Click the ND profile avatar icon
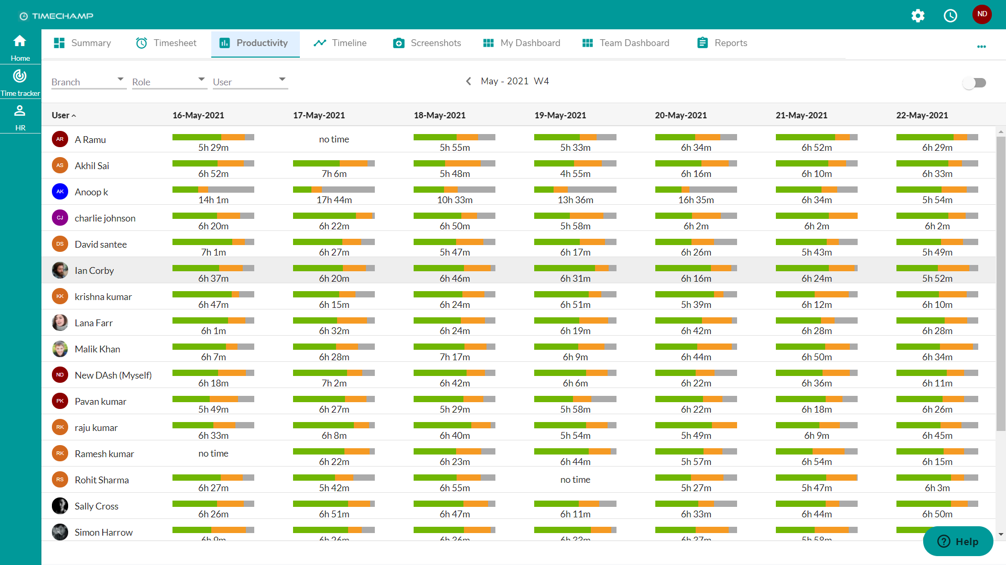This screenshot has height=565, width=1006. 982,14
